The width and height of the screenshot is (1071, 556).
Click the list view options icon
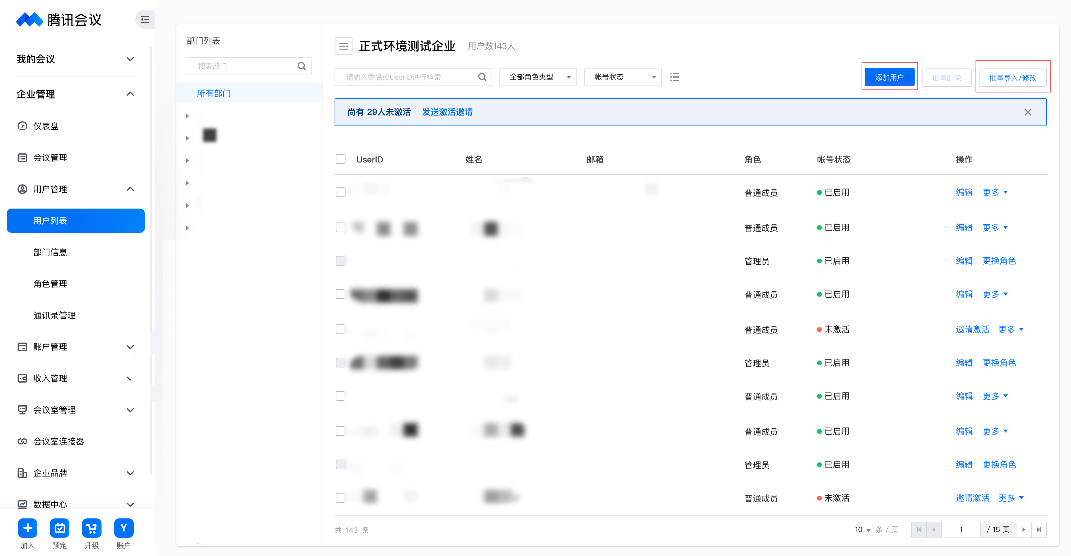pyautogui.click(x=674, y=77)
